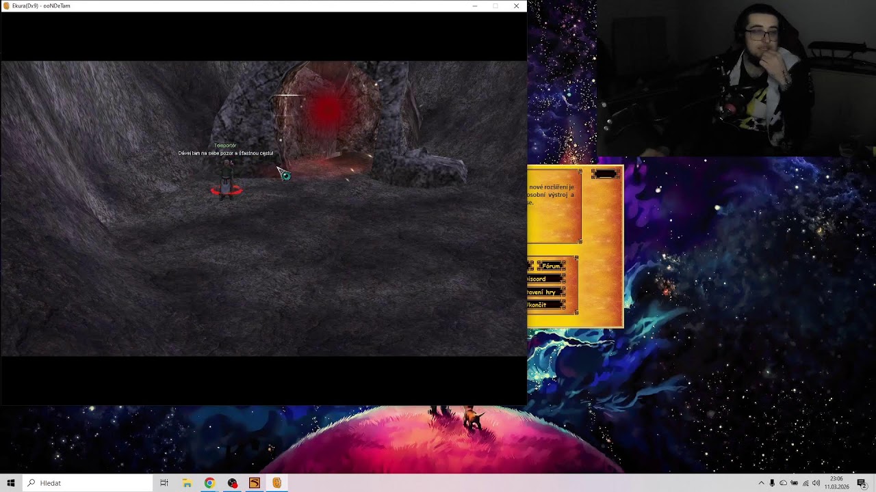Click the black button atop the launcher
The width and height of the screenshot is (876, 492).
605,174
